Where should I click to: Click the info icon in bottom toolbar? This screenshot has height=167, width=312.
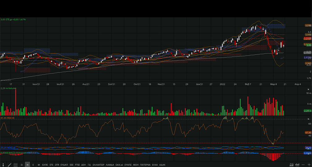click(x=3, y=165)
